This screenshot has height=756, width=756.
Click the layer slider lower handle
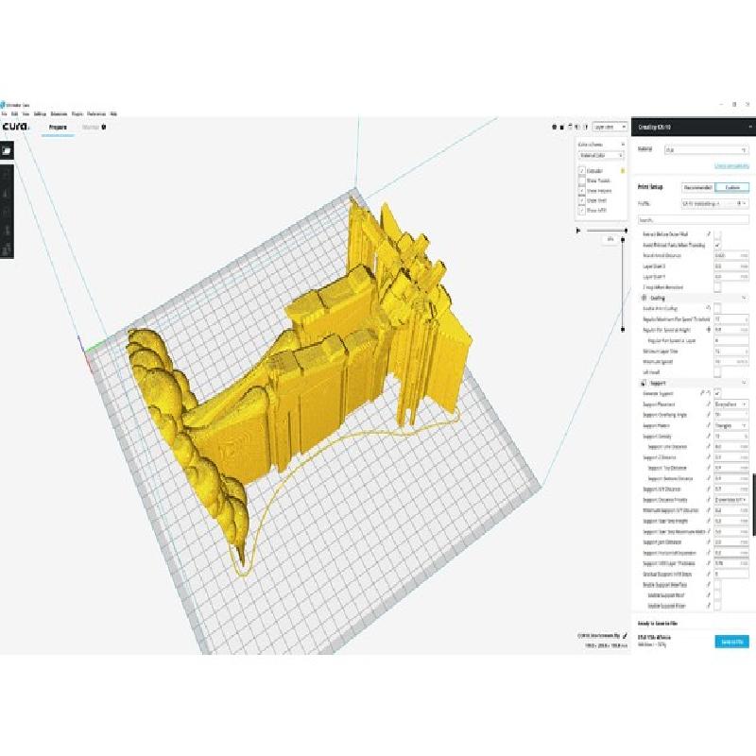(623, 329)
